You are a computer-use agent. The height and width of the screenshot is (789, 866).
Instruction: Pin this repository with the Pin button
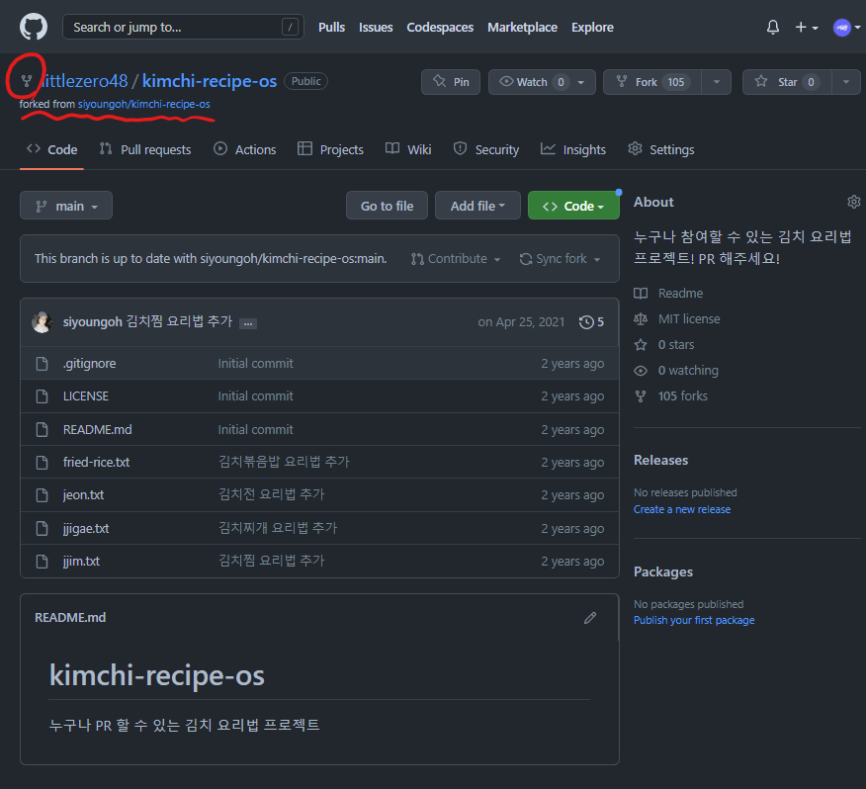tap(451, 82)
